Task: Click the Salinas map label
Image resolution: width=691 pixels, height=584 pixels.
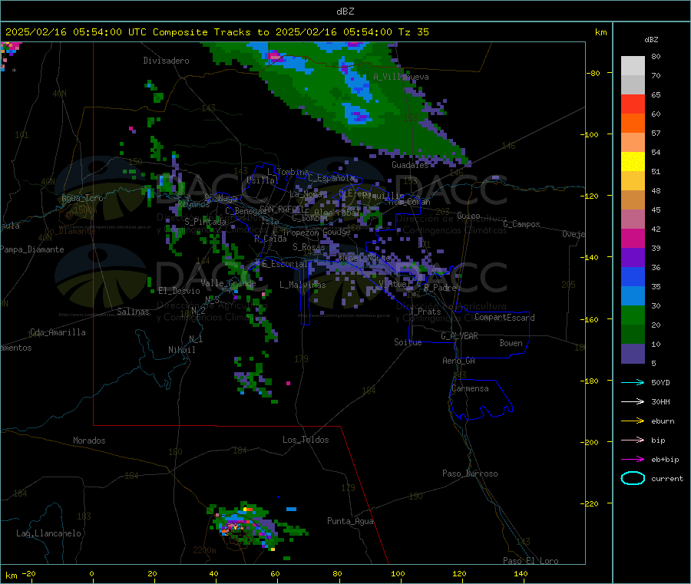Action: pos(133,312)
